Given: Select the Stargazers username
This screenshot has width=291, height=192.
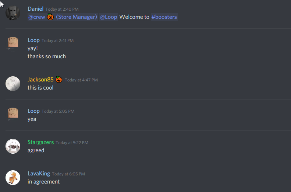Looking at the screenshot, I should [40, 142].
